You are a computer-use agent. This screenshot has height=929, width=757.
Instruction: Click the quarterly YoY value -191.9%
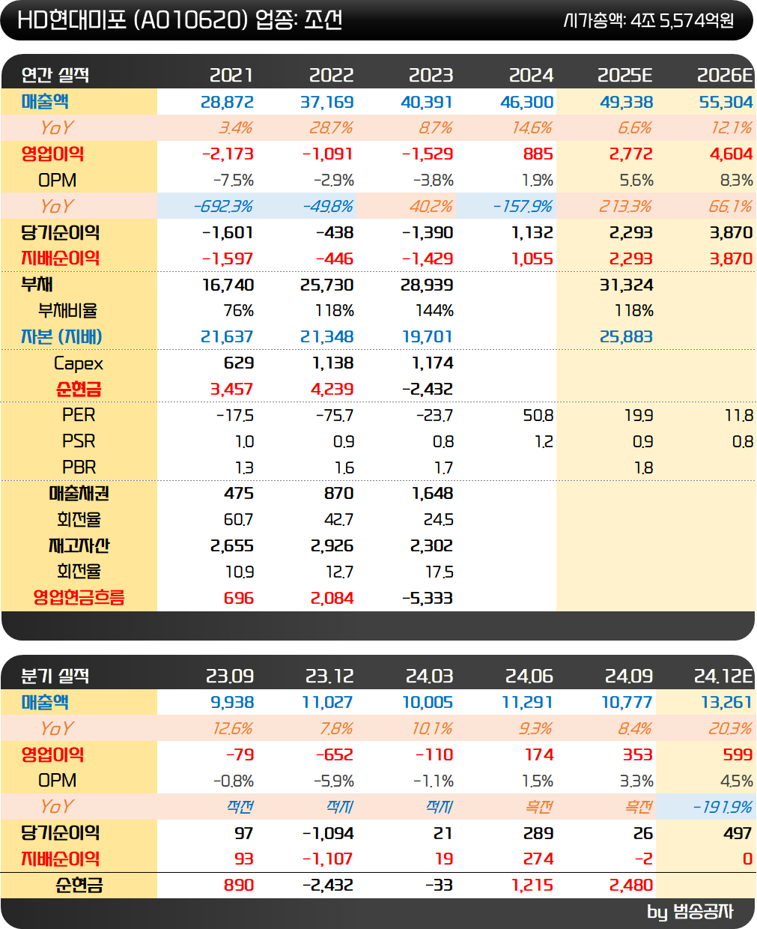[x=722, y=807]
